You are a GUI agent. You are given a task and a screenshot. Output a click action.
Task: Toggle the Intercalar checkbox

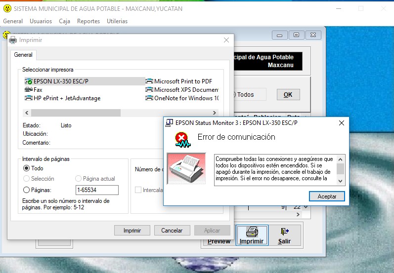(x=138, y=190)
